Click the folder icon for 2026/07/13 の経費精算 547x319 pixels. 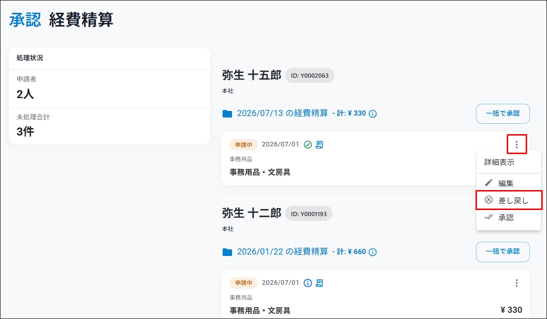click(x=227, y=114)
